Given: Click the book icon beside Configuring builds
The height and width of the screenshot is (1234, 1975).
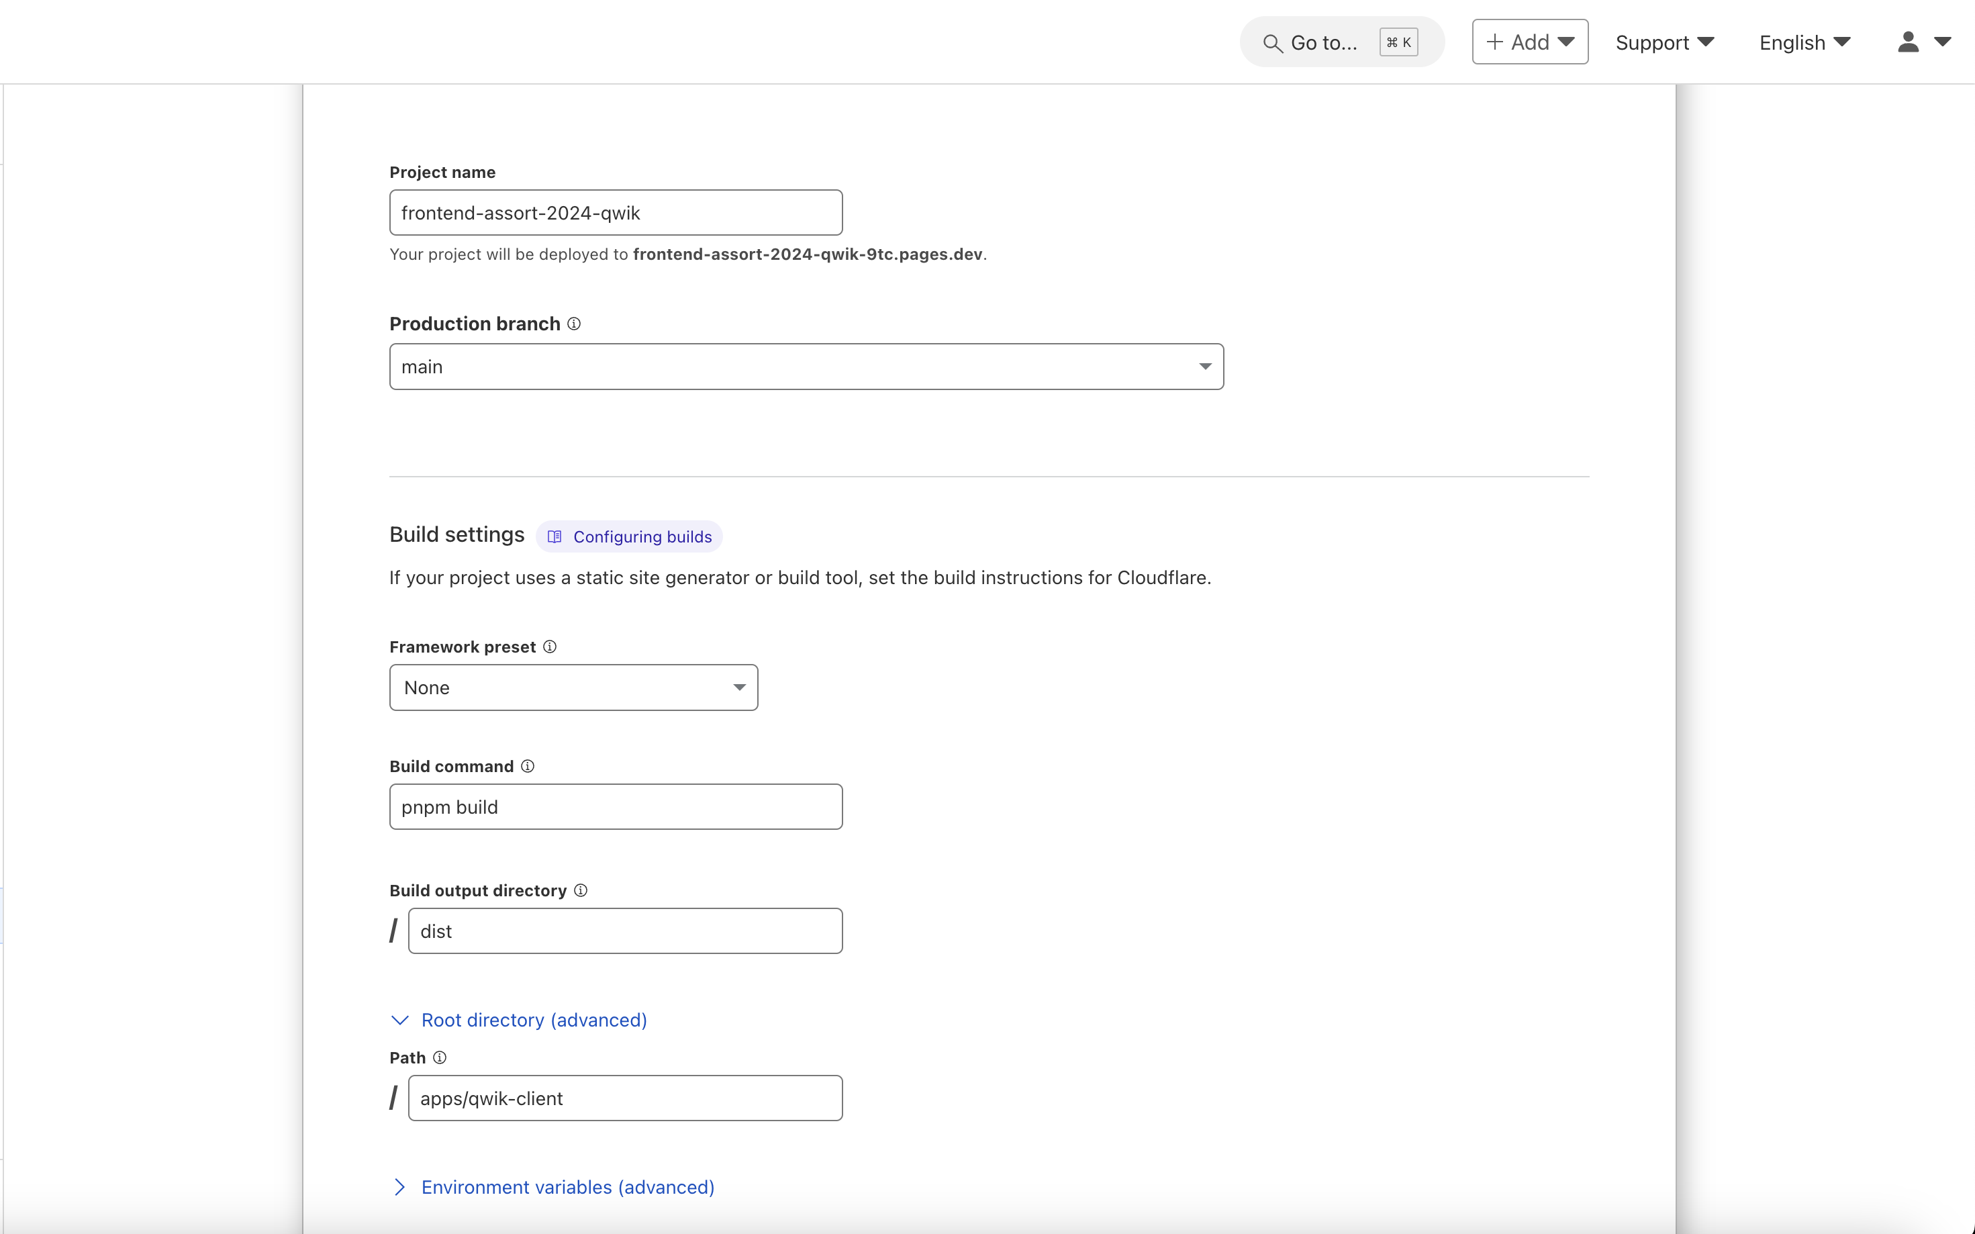Looking at the screenshot, I should (x=554, y=537).
